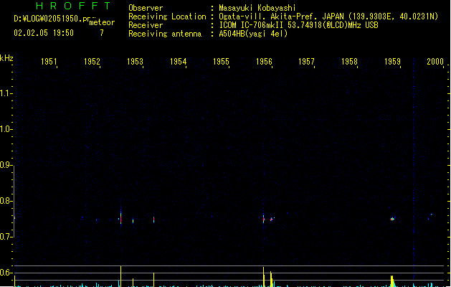This screenshot has height=287, width=451.
Task: Click the 1.1 kHz frequency label
Action: (5, 93)
